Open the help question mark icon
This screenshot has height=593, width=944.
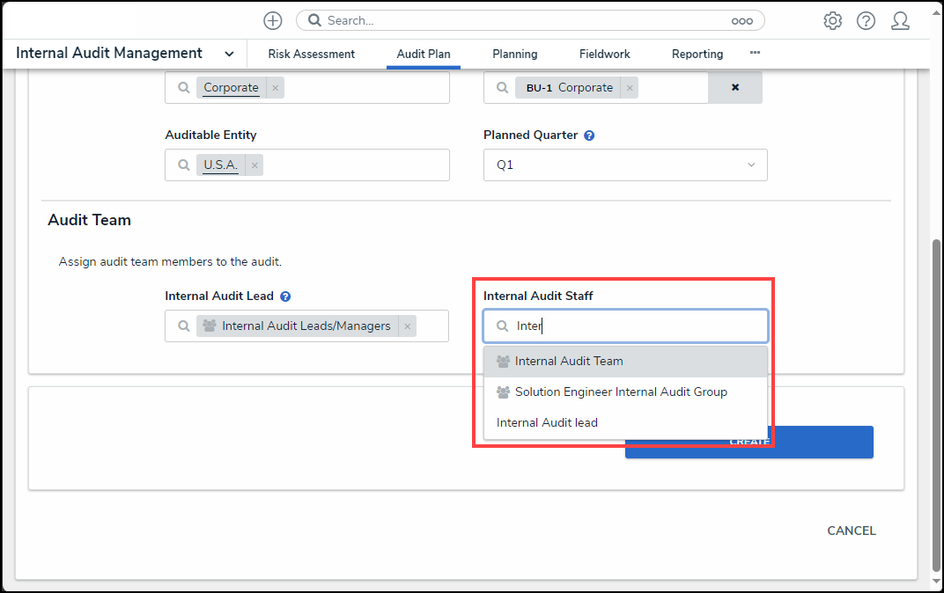866,20
